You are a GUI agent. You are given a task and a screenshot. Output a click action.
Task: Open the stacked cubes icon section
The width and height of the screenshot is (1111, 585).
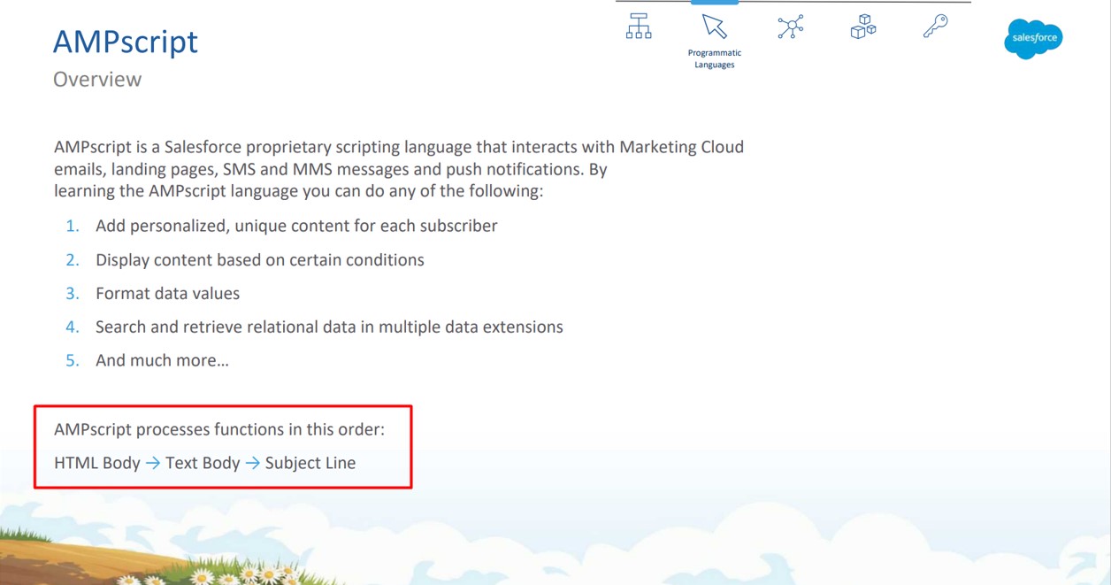(862, 27)
